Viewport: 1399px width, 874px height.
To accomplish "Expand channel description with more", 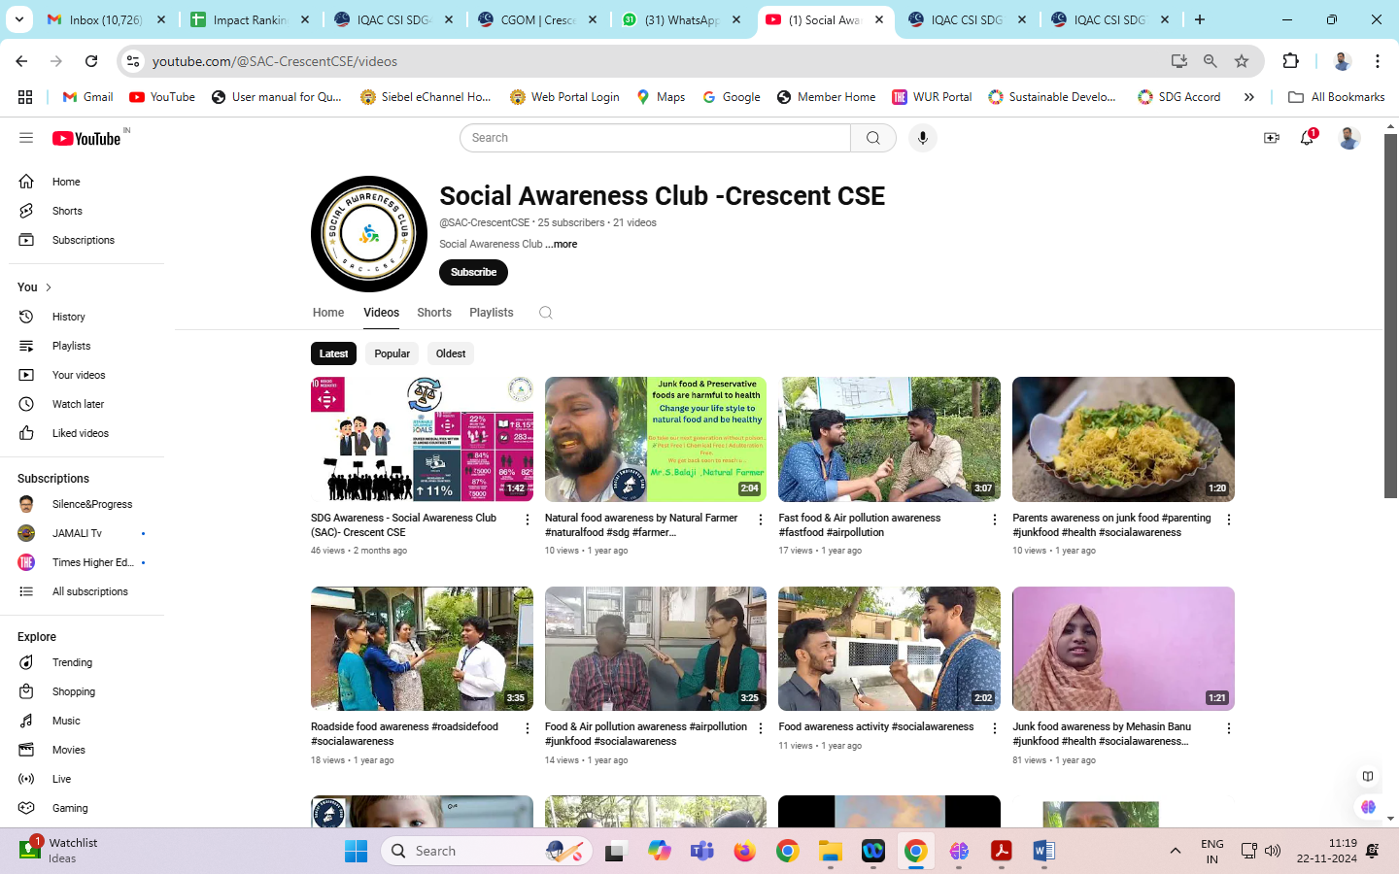I will coord(562,245).
